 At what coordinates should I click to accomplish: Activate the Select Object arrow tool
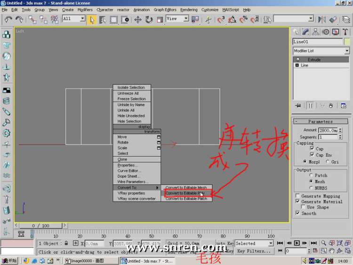pos(92,20)
